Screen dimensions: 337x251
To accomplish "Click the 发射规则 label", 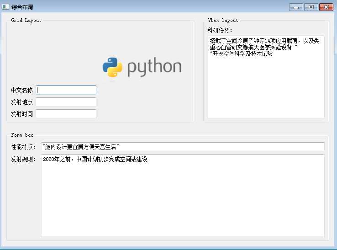I will [23, 159].
